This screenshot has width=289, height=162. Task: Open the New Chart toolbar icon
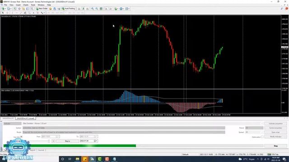3,9
